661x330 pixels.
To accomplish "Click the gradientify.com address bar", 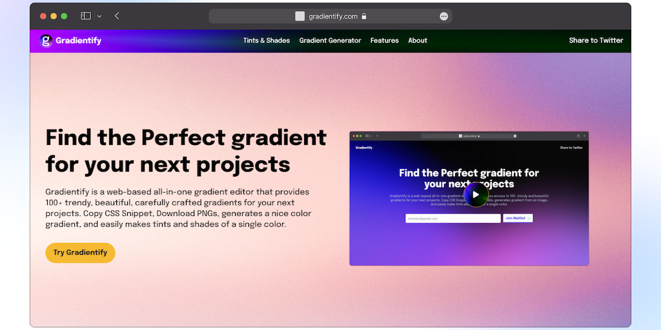I will (330, 16).
